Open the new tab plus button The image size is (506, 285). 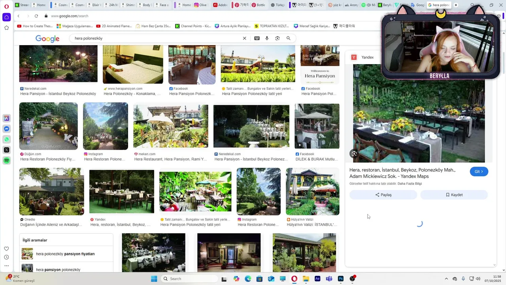pyautogui.click(x=456, y=5)
